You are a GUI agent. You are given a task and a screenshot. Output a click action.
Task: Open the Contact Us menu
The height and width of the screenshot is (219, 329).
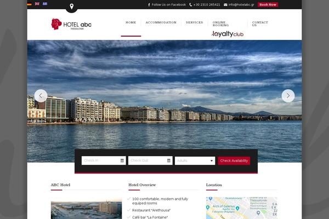[260, 24]
